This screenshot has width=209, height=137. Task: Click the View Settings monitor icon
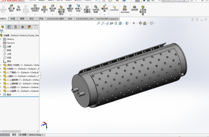[x=151, y=23]
